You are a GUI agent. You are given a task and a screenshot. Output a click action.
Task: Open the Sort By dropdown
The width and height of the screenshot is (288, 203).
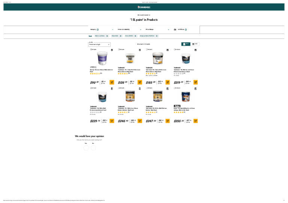[x=99, y=44]
